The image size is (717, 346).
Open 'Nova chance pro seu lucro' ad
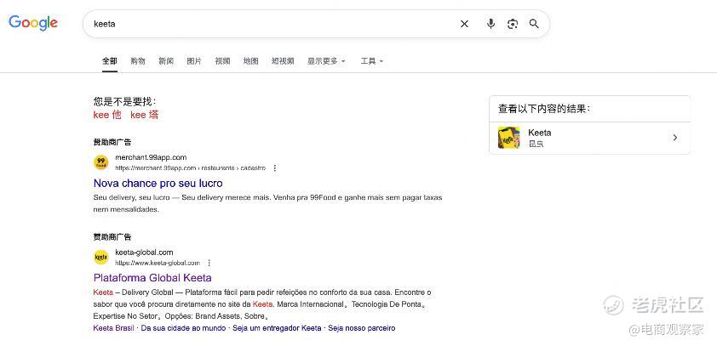pyautogui.click(x=158, y=183)
